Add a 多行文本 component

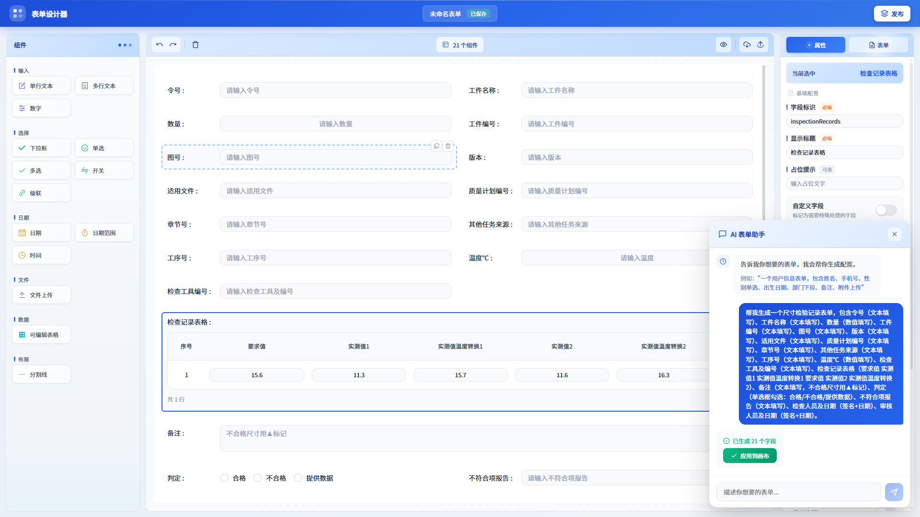[104, 86]
